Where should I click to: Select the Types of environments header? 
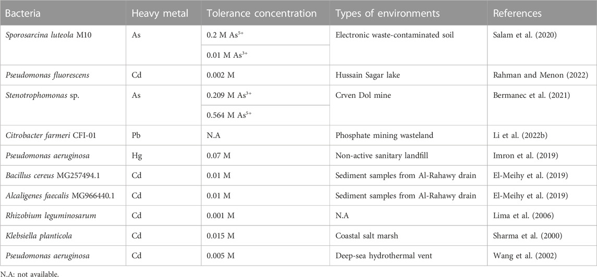pos(387,13)
